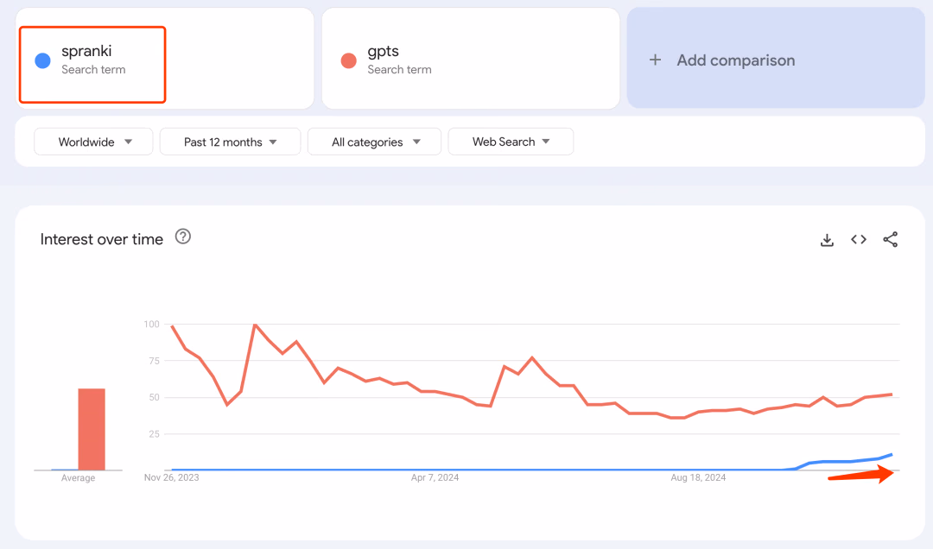Click the Average label under the bar
The image size is (933, 549).
coord(78,477)
